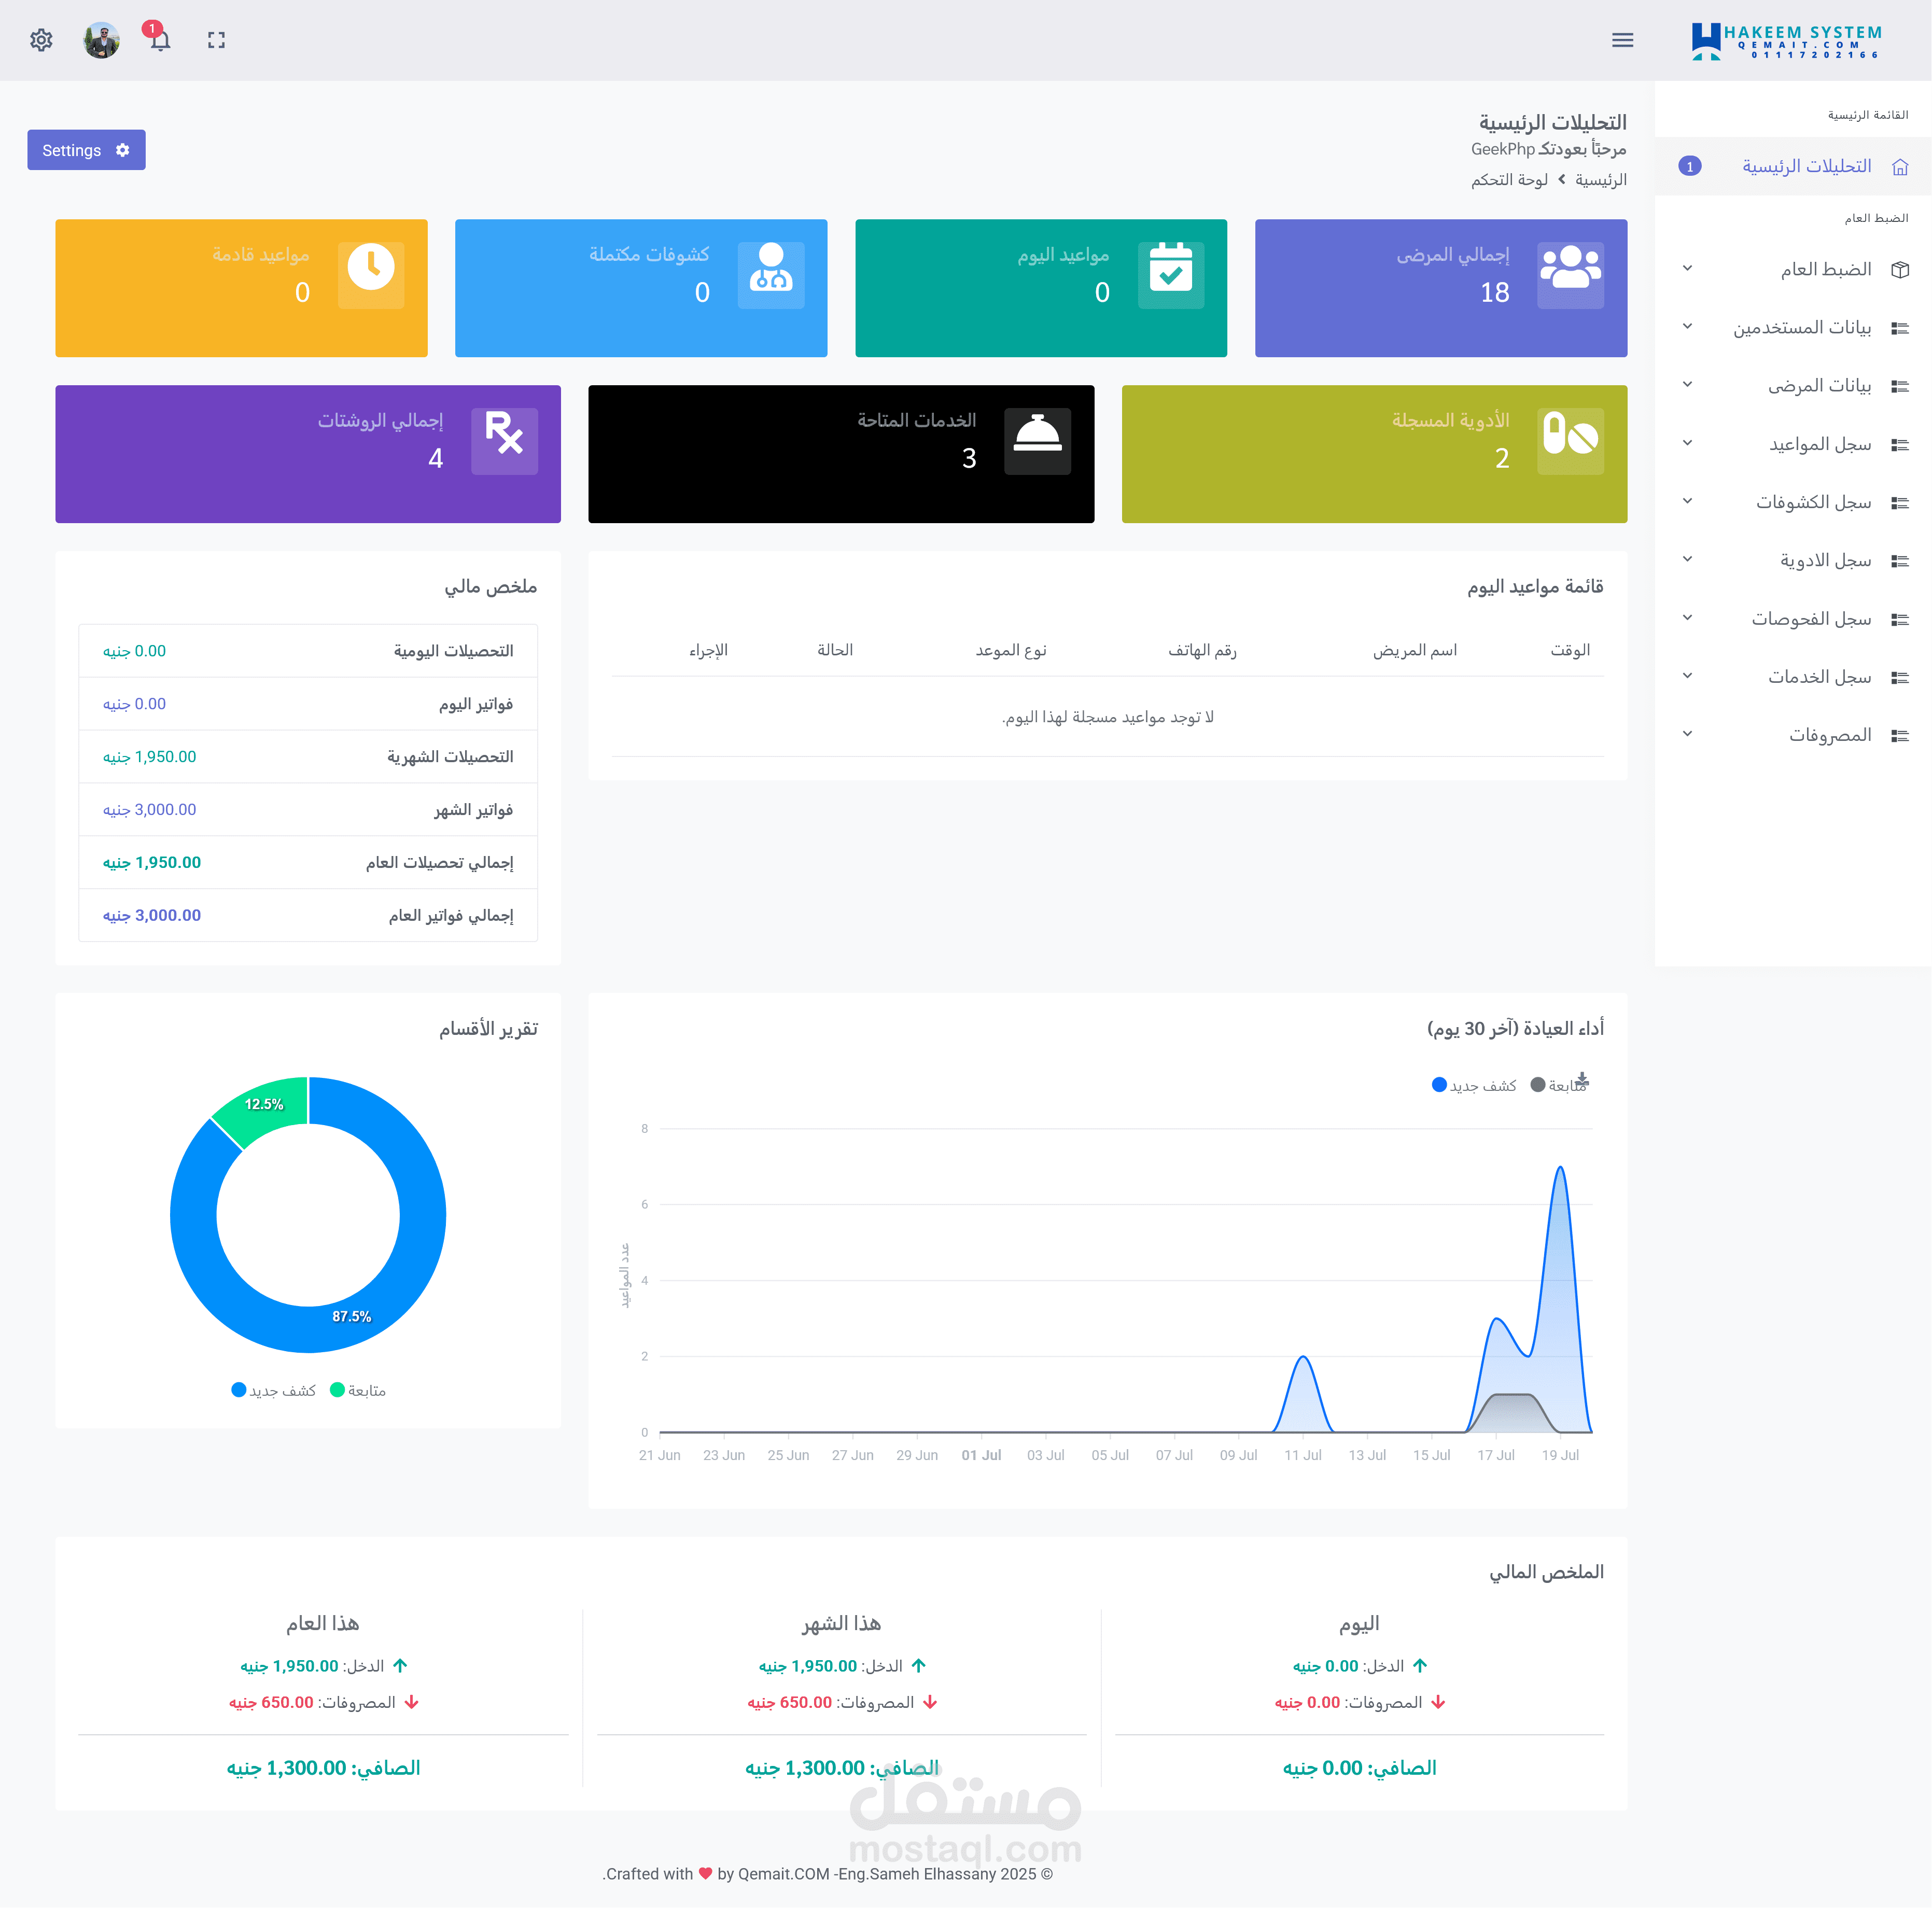
Task: Toggle fullscreen mode icon
Action: tap(216, 40)
